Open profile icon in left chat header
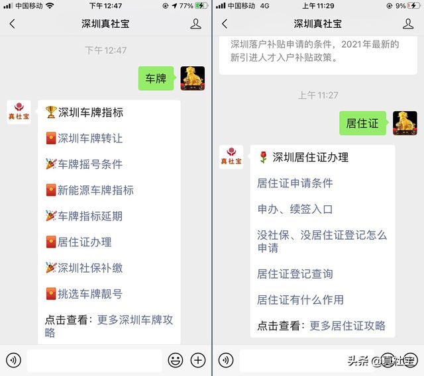Viewport: 424px width, 376px height. [195, 24]
